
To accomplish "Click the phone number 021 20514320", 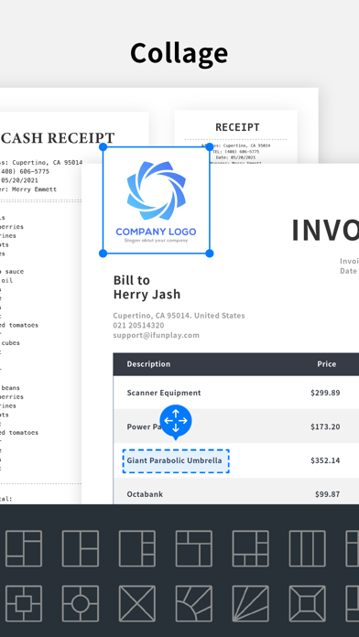I will (x=138, y=325).
